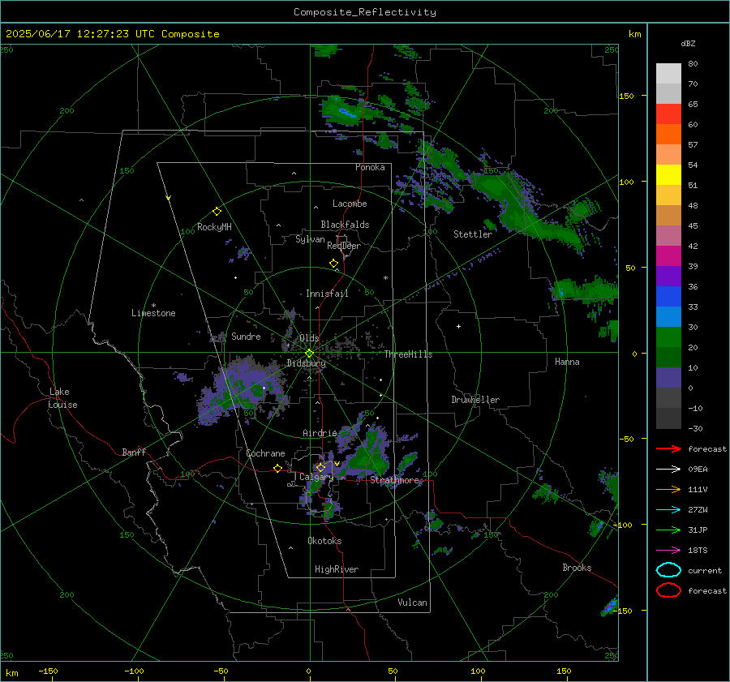This screenshot has width=730, height=682.
Task: Select the orange 57–60 dBZ swatch
Action: point(668,135)
